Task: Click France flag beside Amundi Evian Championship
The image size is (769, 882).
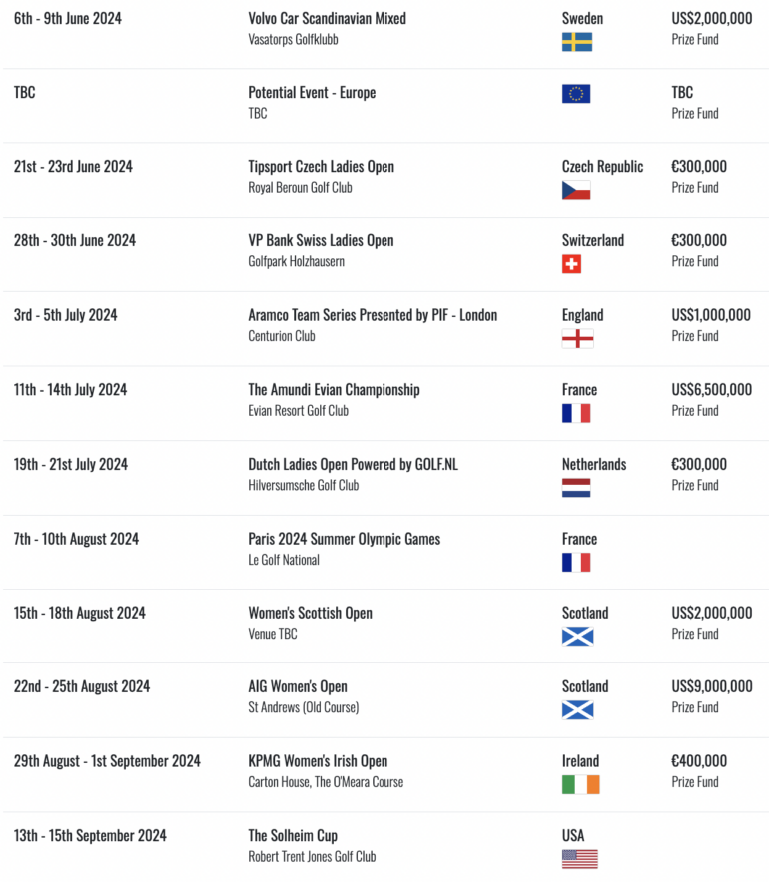Action: point(576,413)
